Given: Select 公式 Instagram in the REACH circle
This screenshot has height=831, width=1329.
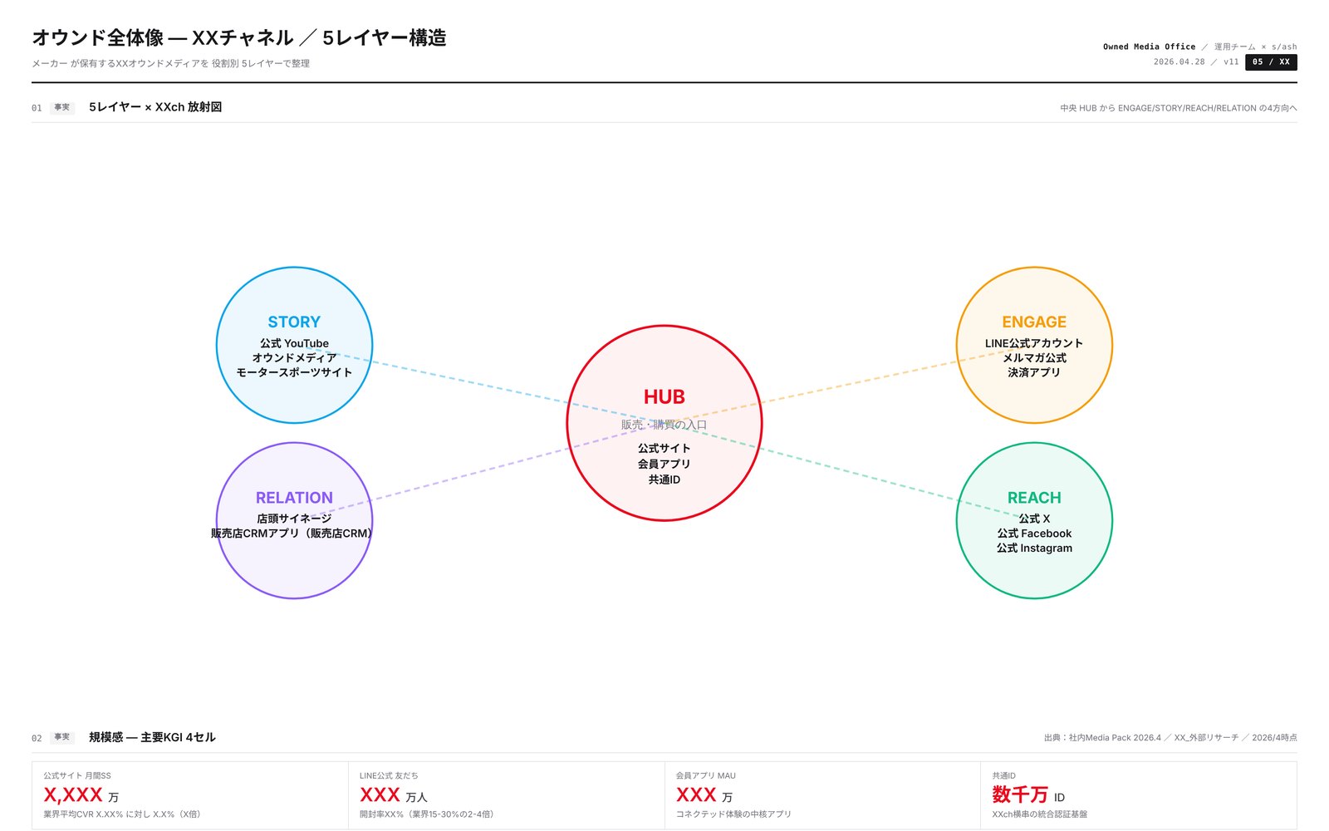Looking at the screenshot, I should 1034,548.
